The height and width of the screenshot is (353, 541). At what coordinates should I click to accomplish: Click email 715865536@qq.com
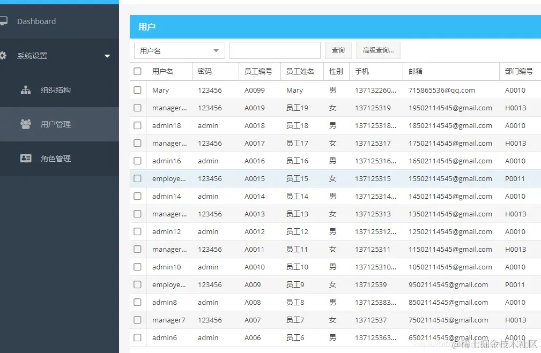click(x=442, y=91)
